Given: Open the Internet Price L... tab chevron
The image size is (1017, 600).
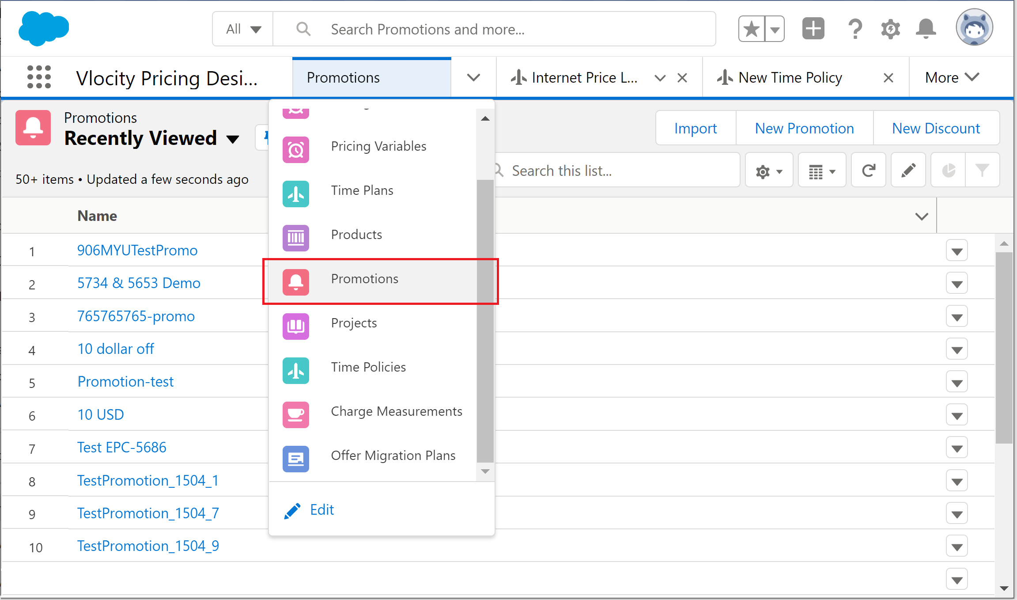Looking at the screenshot, I should [660, 78].
